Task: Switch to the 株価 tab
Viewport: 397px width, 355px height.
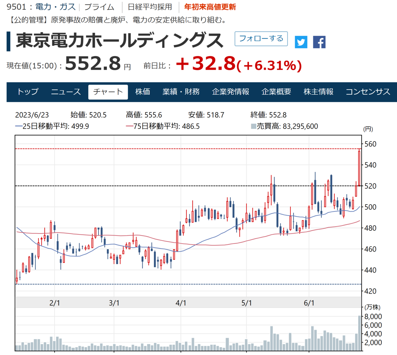Action: tap(143, 92)
